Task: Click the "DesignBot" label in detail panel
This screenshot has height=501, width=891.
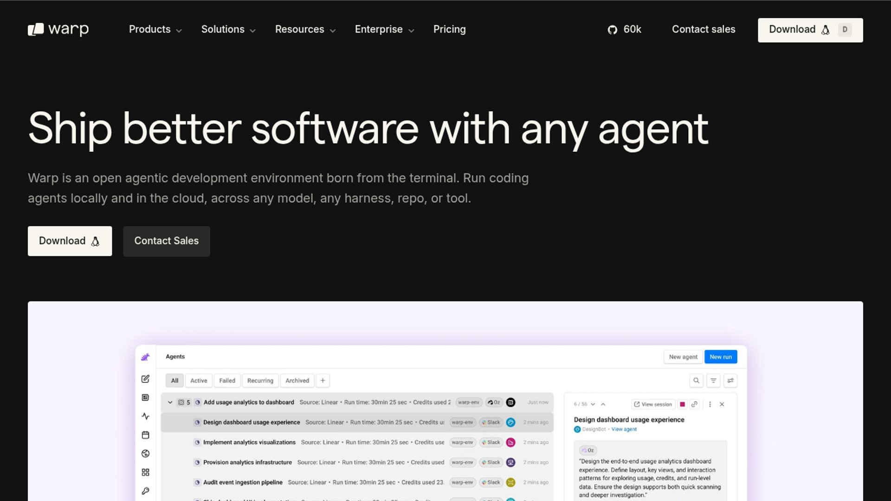Action: point(594,429)
